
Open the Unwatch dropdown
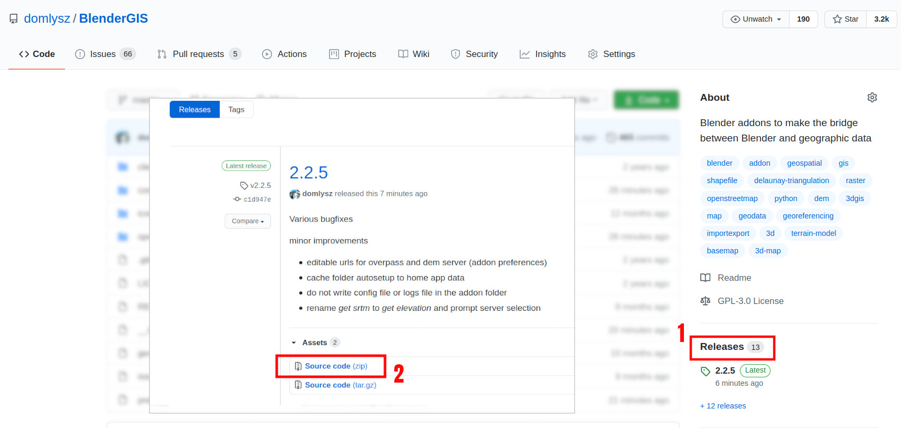[x=756, y=19]
